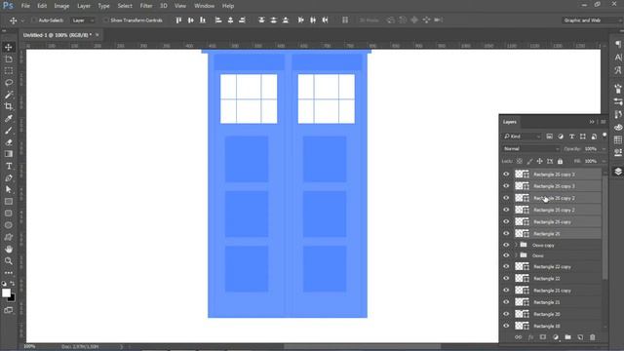Click Auto-Align Layers icon in options bar

pos(345,19)
